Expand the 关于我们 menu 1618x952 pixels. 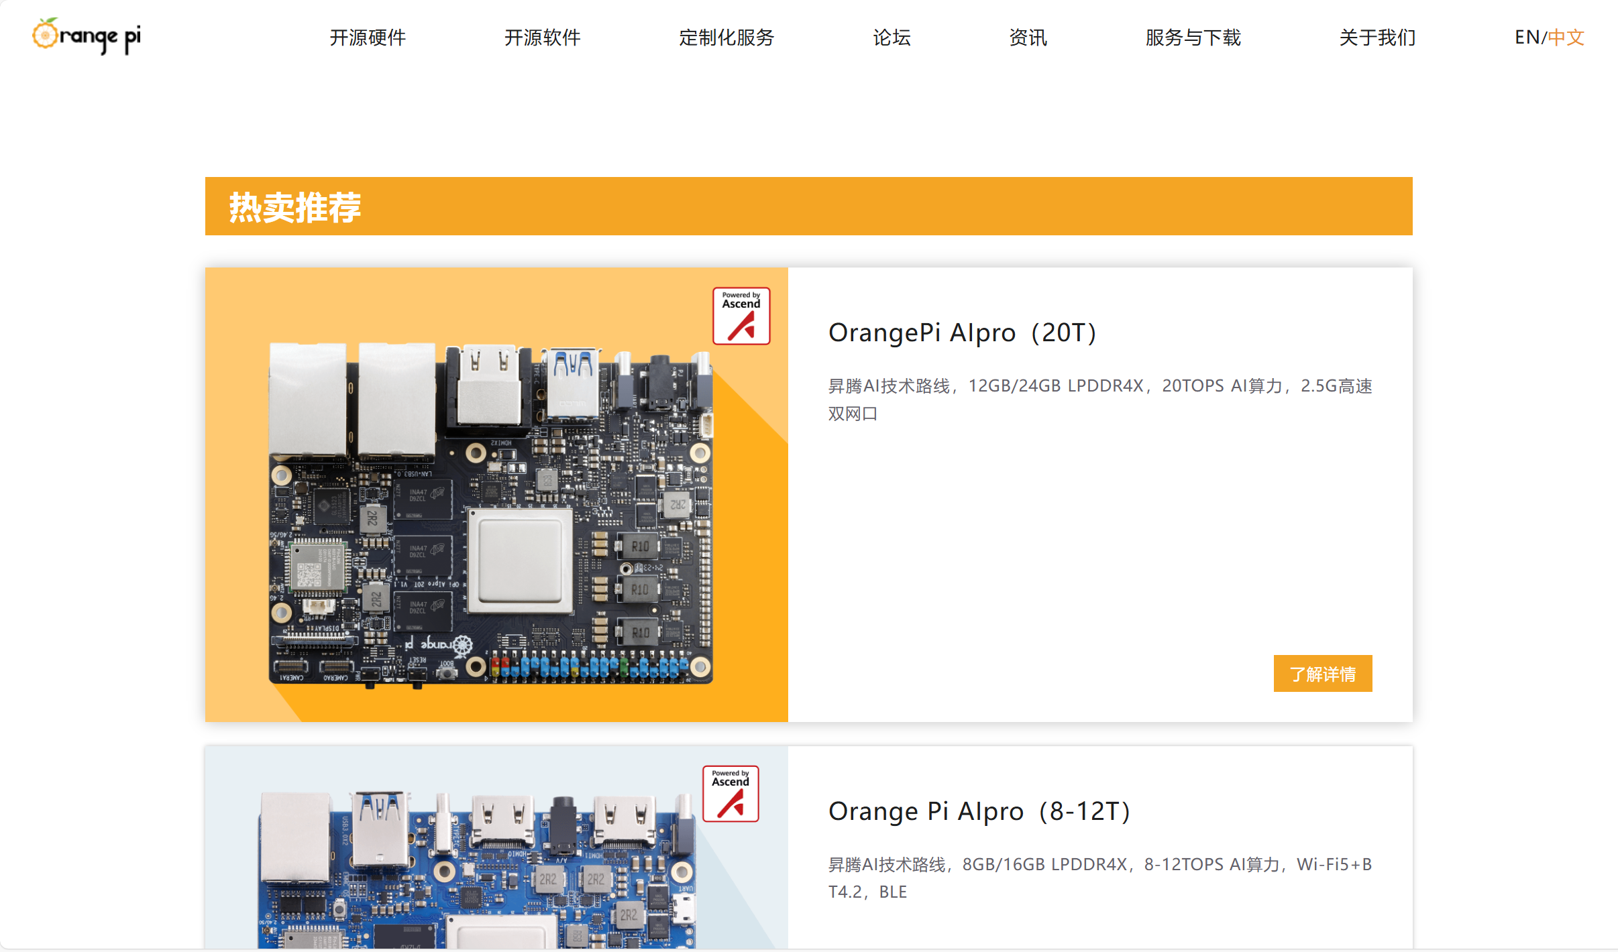(1377, 38)
